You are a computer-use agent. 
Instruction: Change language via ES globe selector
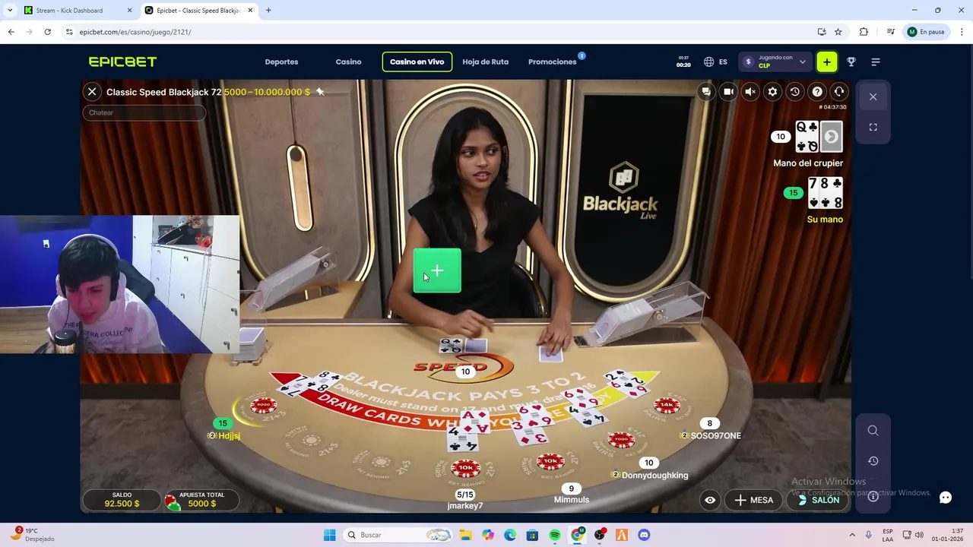coord(715,62)
